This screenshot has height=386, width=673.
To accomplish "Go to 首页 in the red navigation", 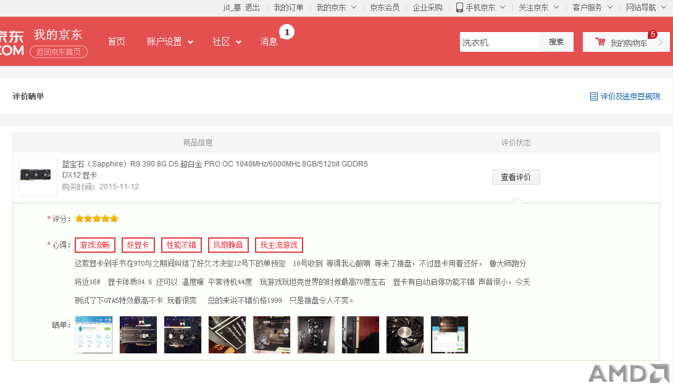I will [116, 41].
